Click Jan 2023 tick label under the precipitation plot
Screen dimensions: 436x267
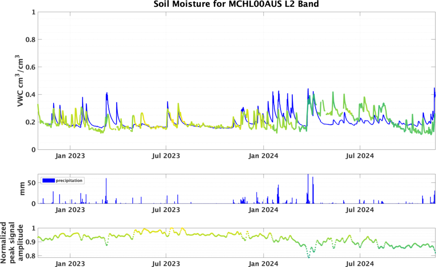(x=70, y=210)
